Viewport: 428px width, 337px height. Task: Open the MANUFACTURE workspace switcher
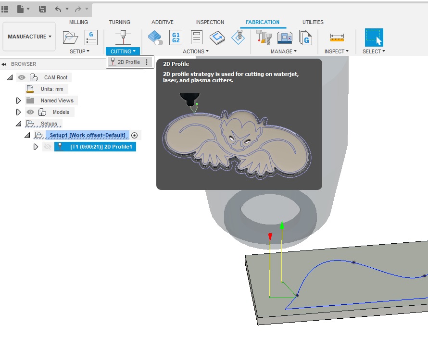[x=29, y=37]
